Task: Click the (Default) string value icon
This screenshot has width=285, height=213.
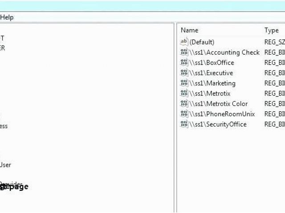Action: click(184, 42)
